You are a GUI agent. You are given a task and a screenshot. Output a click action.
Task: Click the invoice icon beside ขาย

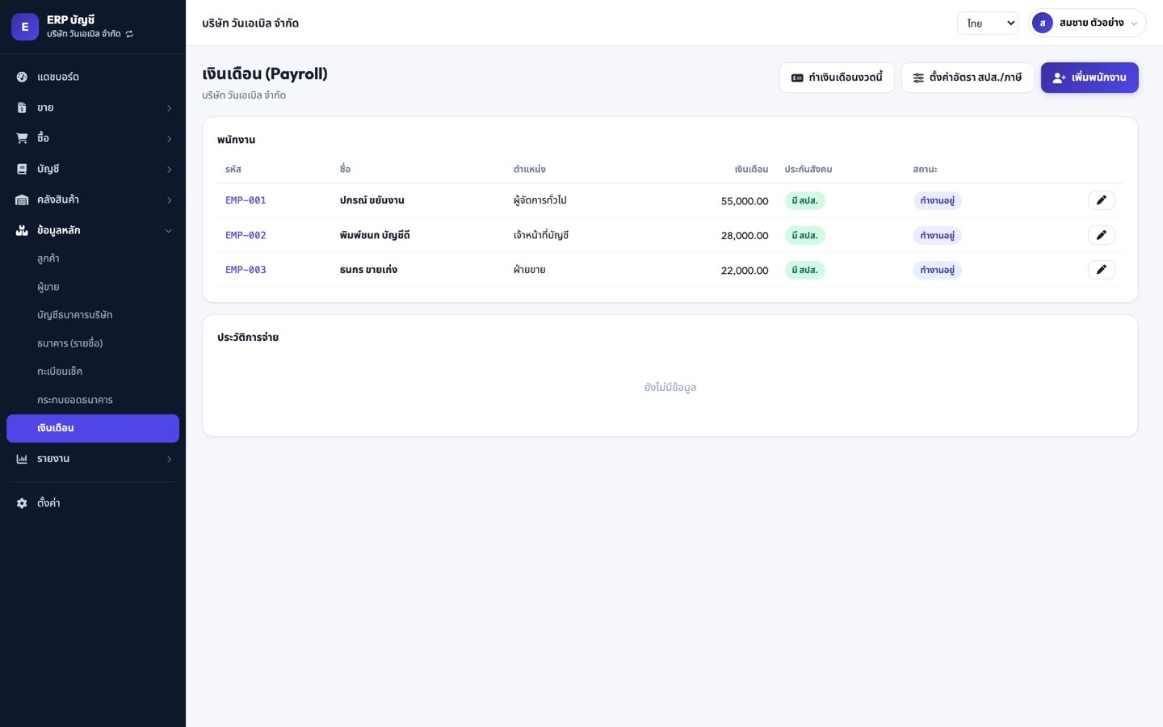[22, 107]
